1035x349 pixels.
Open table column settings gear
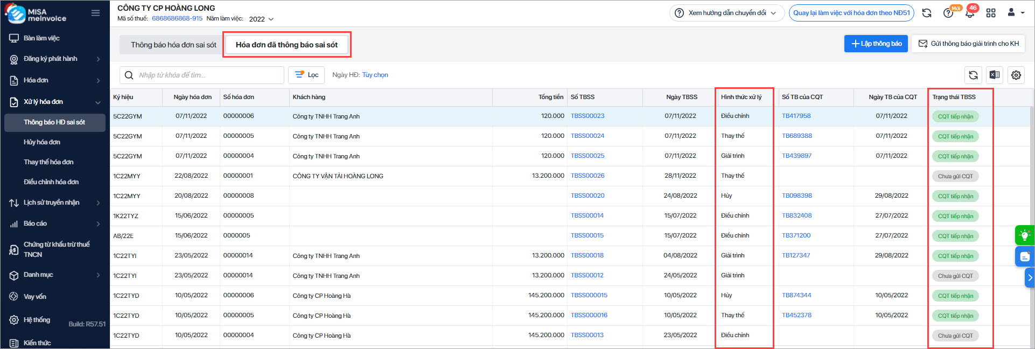1016,75
